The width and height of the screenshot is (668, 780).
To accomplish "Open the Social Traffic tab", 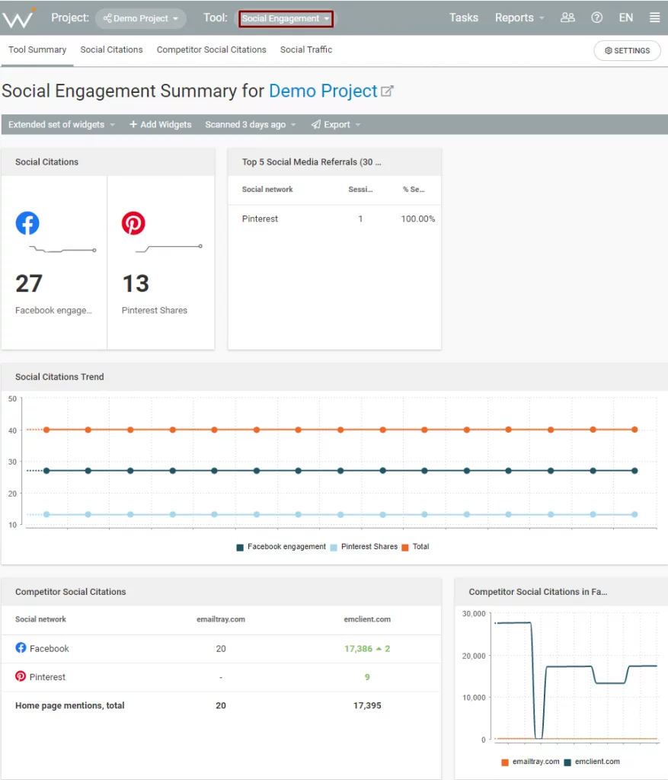I will [x=306, y=50].
